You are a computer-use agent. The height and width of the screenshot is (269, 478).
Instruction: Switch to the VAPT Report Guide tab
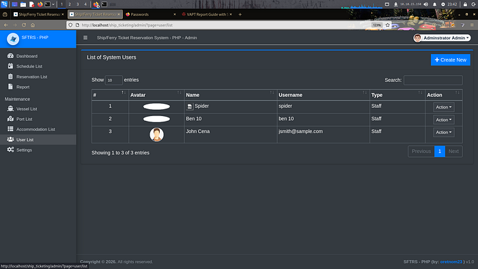coord(206,14)
